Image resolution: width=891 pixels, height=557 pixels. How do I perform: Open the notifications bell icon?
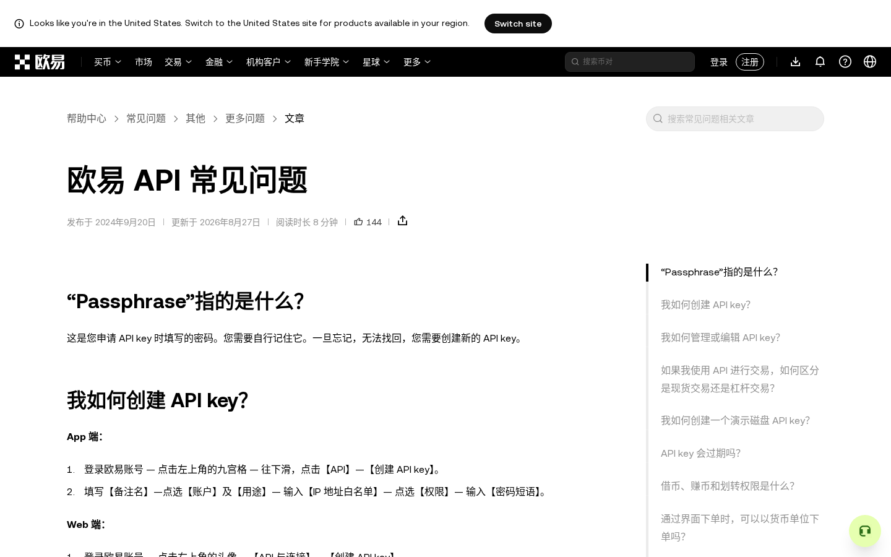(820, 62)
